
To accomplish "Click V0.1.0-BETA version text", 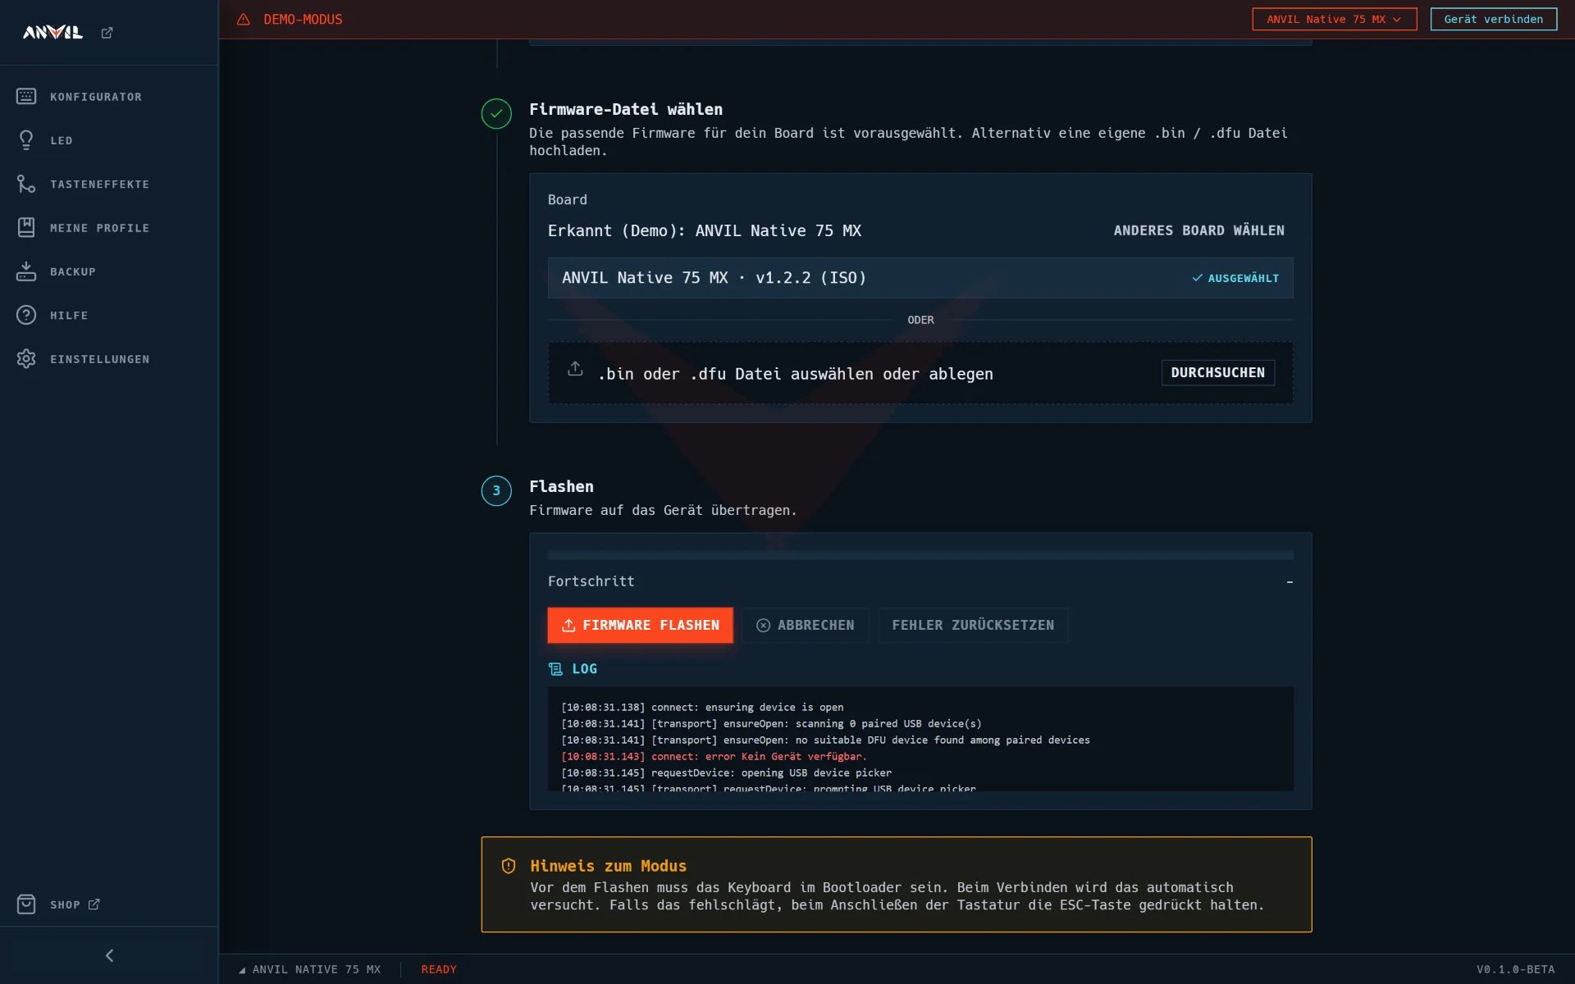I will (1516, 969).
